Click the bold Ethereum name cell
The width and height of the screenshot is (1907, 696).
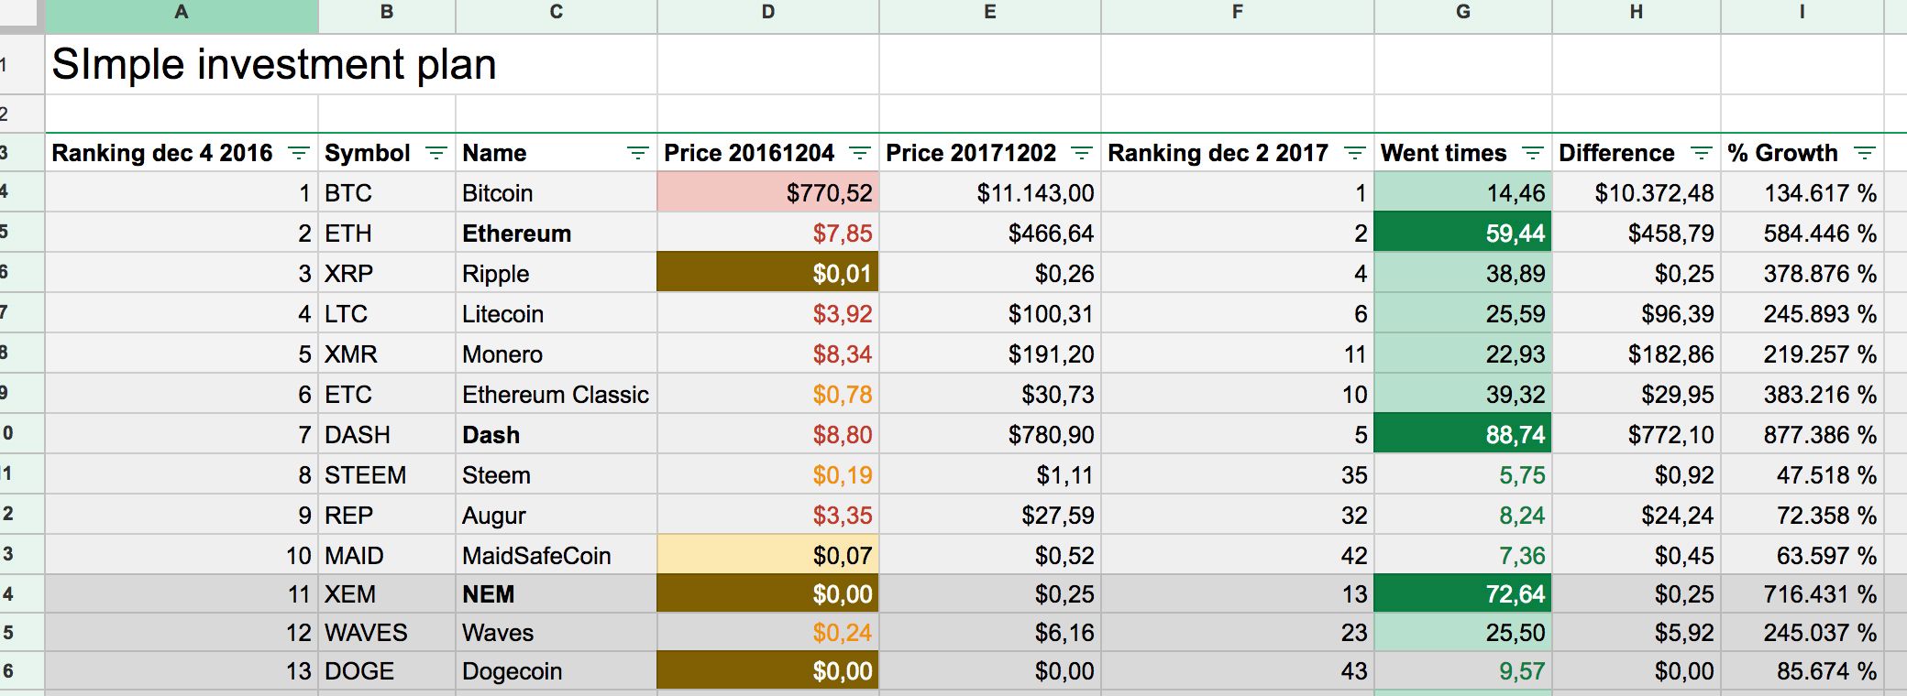click(x=557, y=234)
